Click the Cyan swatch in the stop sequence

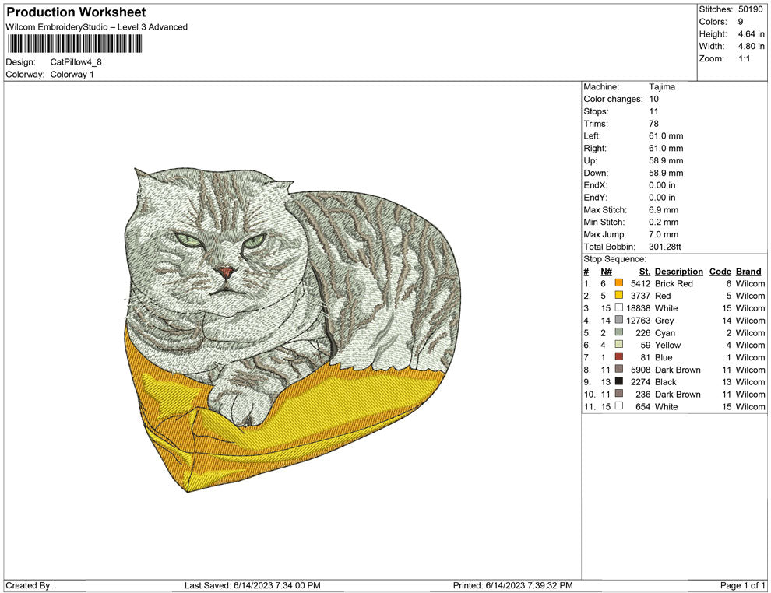[x=618, y=332]
